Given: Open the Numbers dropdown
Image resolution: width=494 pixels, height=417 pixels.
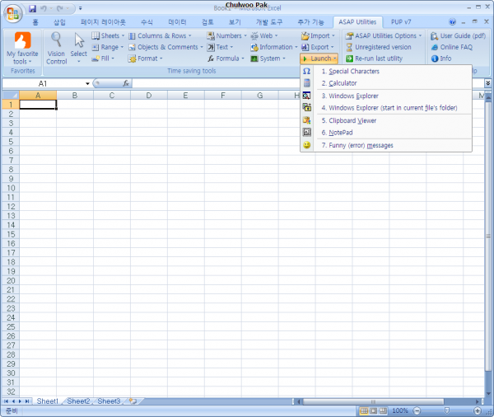Looking at the screenshot, I should 227,35.
